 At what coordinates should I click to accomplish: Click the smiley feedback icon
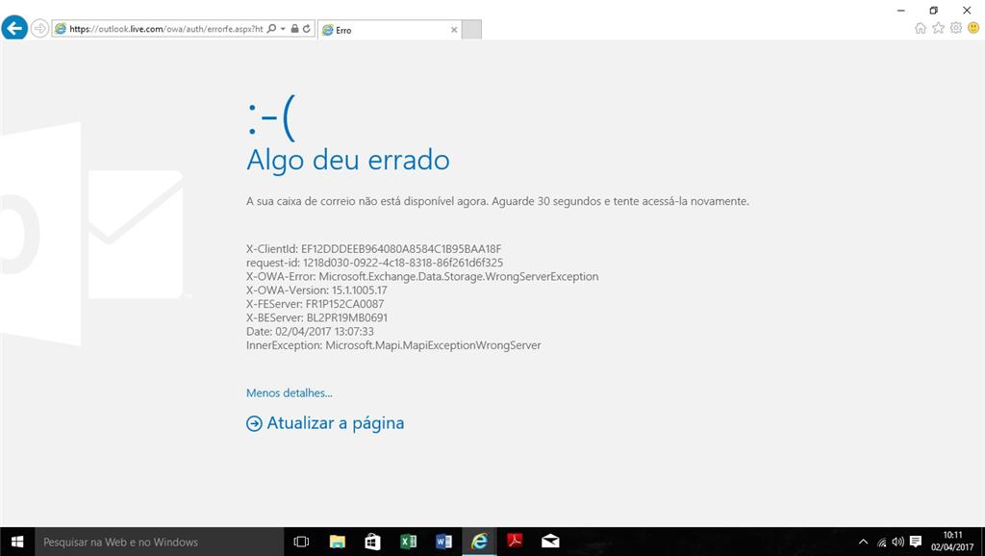pyautogui.click(x=973, y=28)
